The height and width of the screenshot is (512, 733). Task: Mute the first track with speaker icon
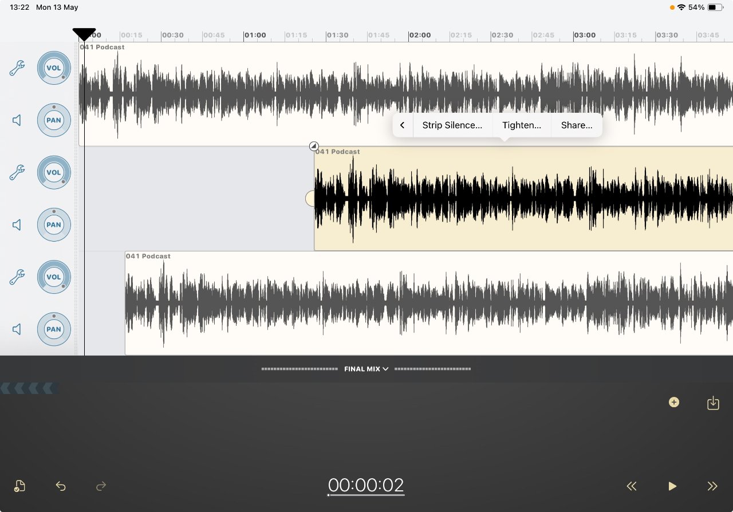(17, 120)
